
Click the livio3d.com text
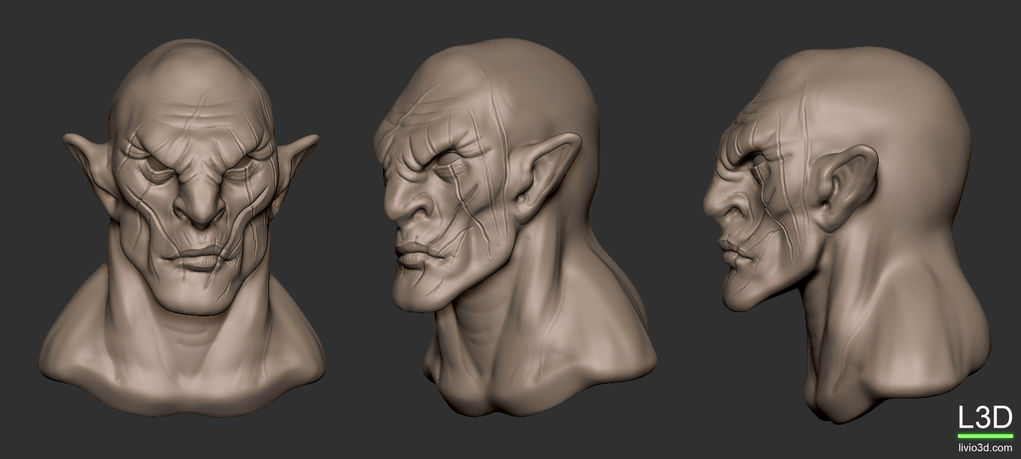pyautogui.click(x=986, y=448)
